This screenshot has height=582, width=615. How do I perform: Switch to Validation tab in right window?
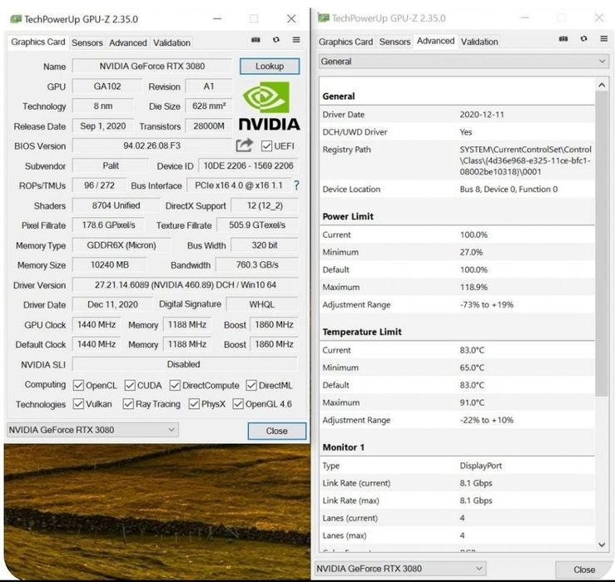click(479, 42)
